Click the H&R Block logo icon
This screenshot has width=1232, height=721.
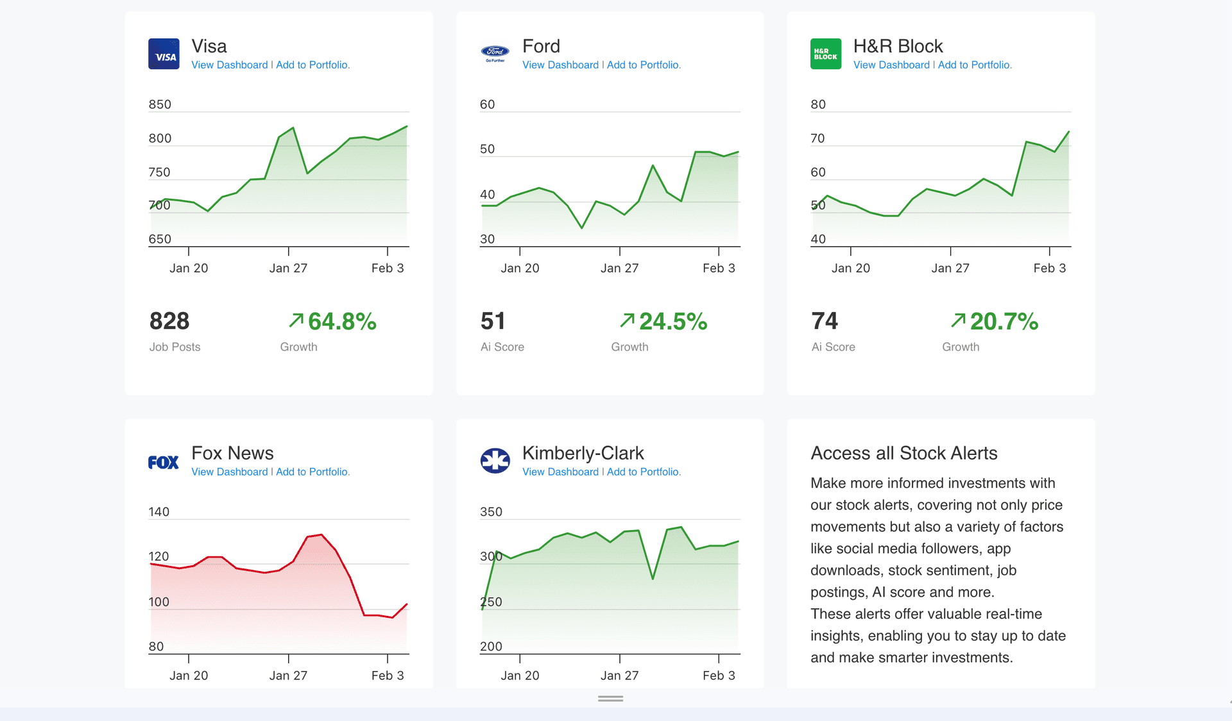(826, 54)
